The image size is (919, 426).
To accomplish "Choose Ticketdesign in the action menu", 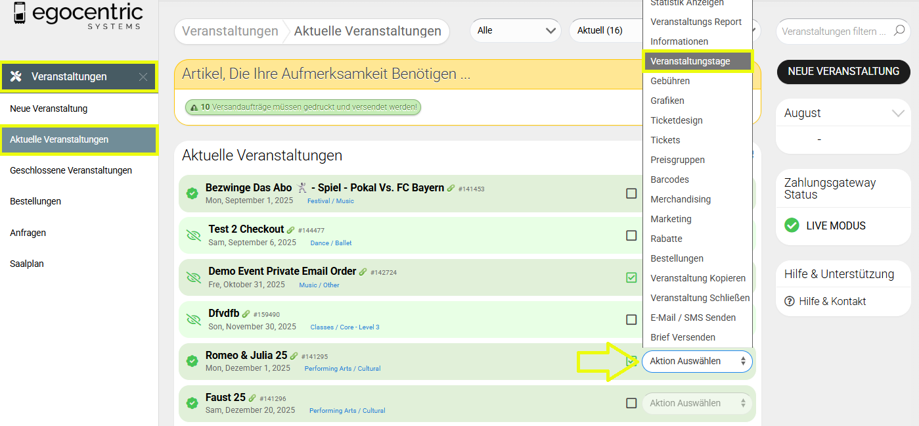I will click(x=677, y=120).
